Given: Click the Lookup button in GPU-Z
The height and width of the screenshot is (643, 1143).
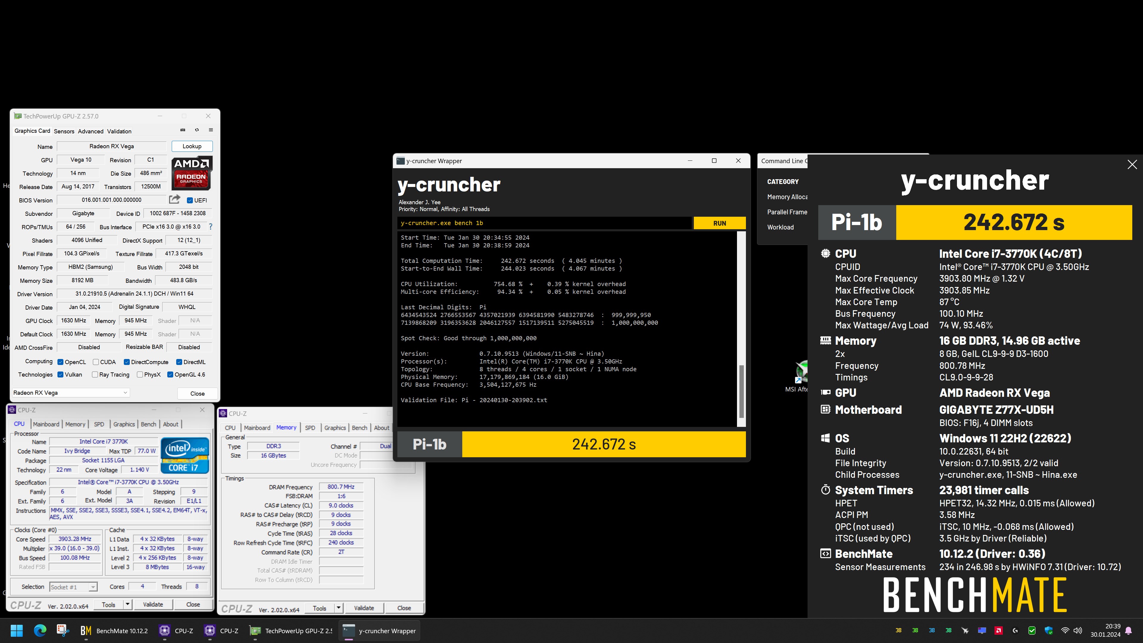Looking at the screenshot, I should pos(192,146).
